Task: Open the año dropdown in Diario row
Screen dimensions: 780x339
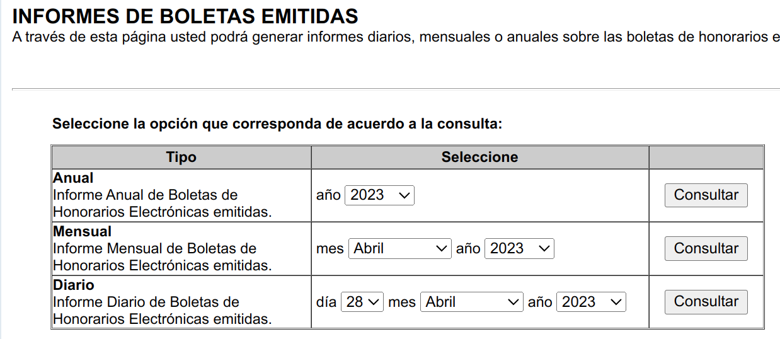Action: pos(591,302)
